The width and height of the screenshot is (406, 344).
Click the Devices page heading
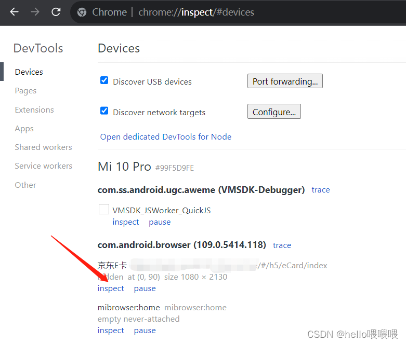(119, 48)
